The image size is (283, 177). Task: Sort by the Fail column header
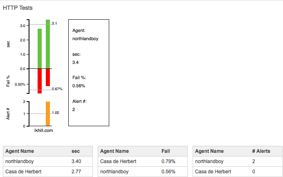166,151
